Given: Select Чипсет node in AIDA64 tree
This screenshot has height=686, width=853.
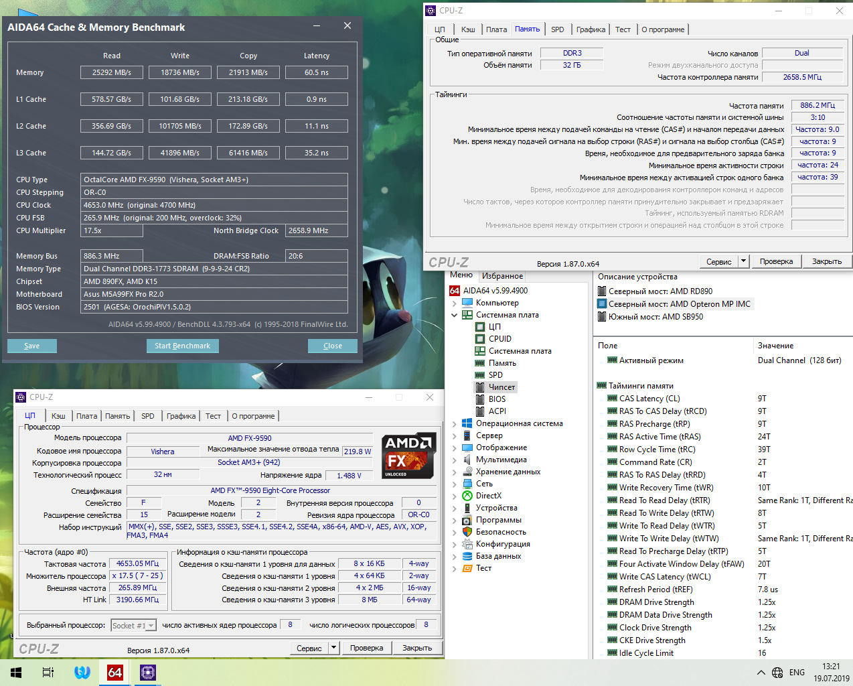Looking at the screenshot, I should (501, 387).
